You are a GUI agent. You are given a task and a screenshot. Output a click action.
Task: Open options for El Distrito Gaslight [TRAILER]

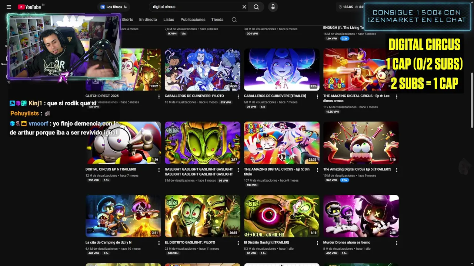[317, 243]
